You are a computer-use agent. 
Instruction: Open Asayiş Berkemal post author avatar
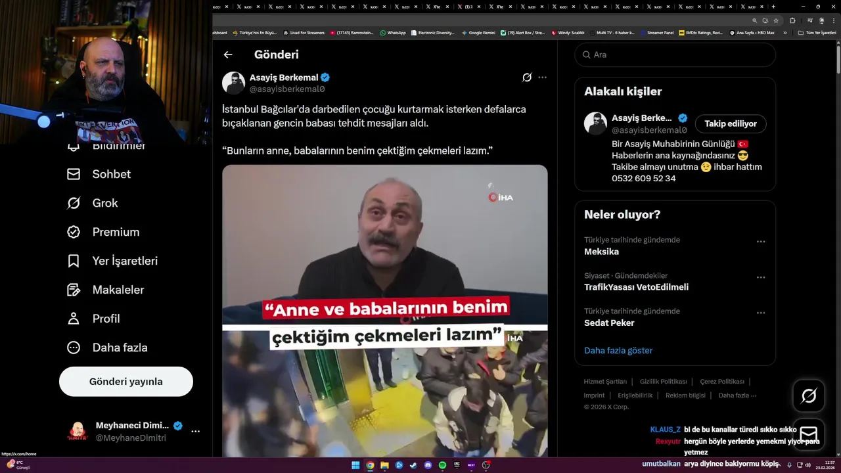pyautogui.click(x=233, y=83)
